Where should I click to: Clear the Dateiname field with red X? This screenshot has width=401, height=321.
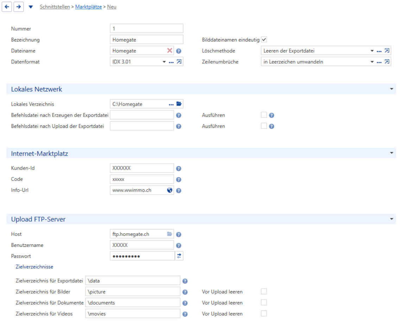pos(170,51)
